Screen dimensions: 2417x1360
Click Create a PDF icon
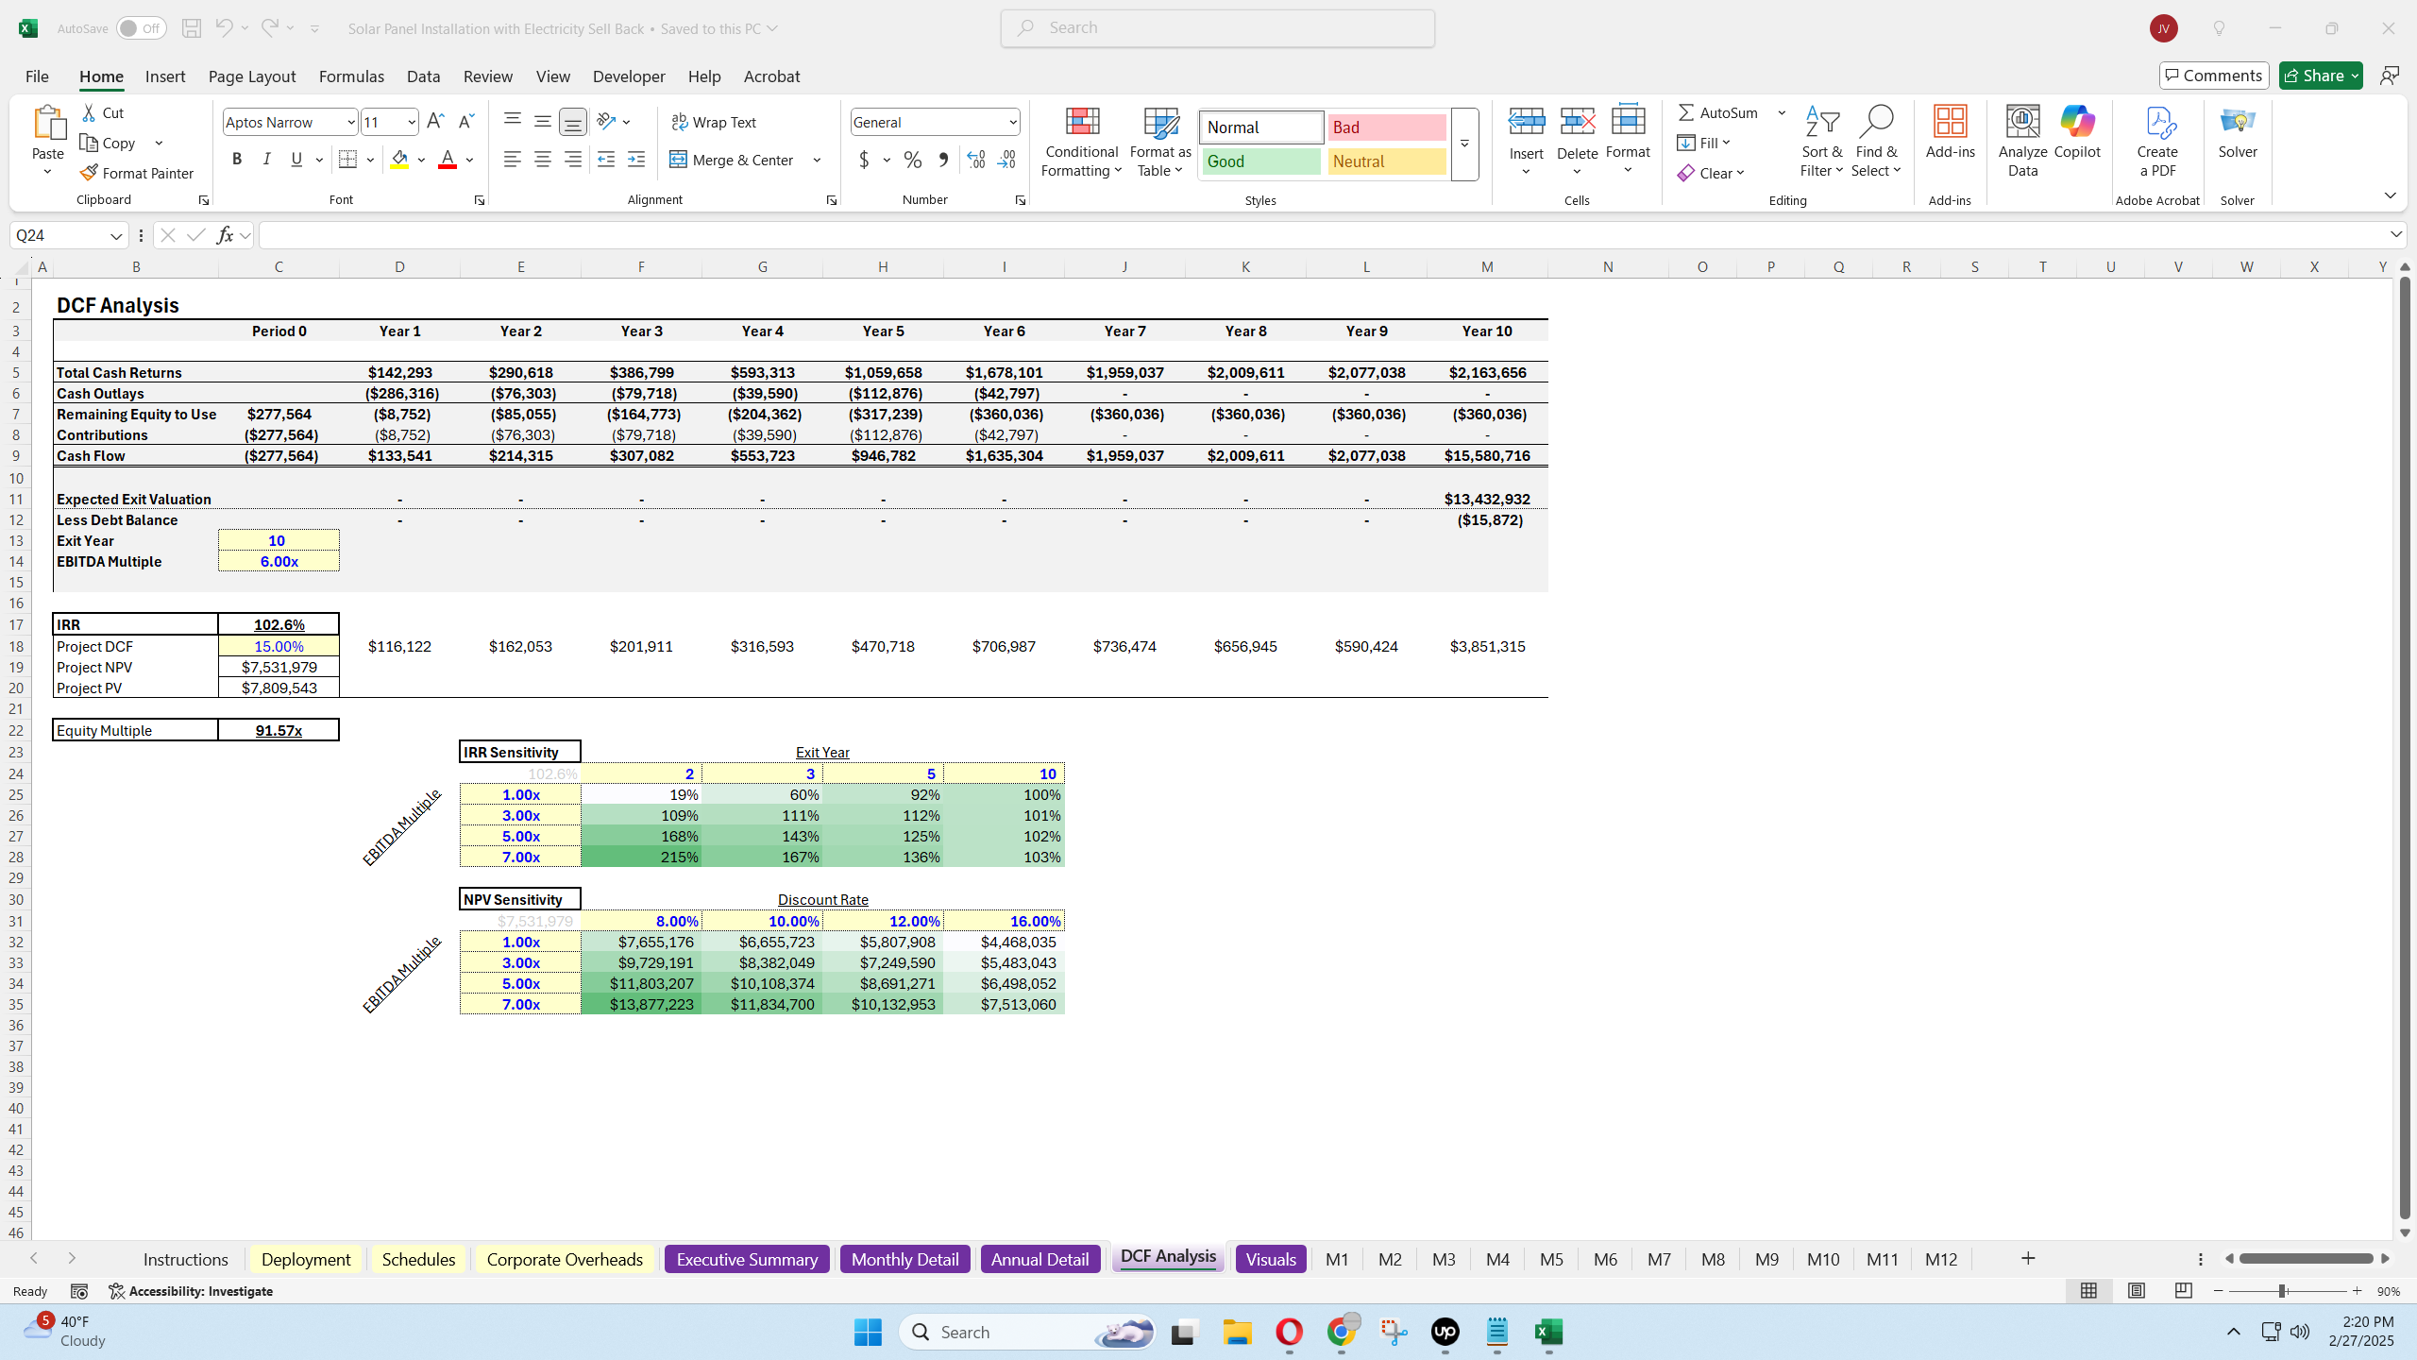pyautogui.click(x=2157, y=142)
